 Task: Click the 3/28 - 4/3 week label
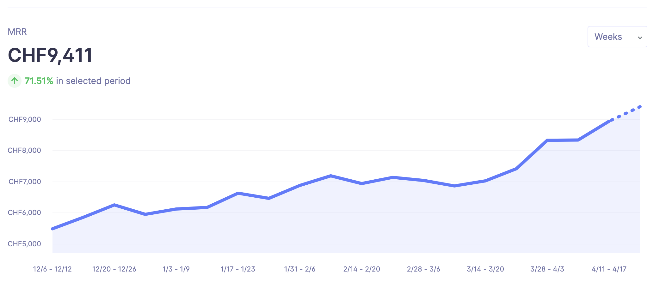tap(547, 269)
